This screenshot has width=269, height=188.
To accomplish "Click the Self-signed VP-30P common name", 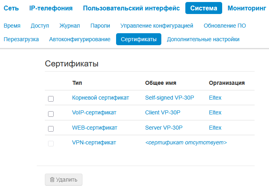I will 169,98.
